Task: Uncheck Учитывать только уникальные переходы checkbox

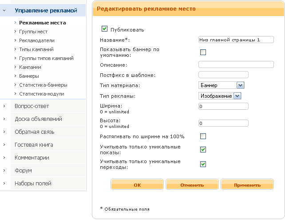Action: [203, 164]
